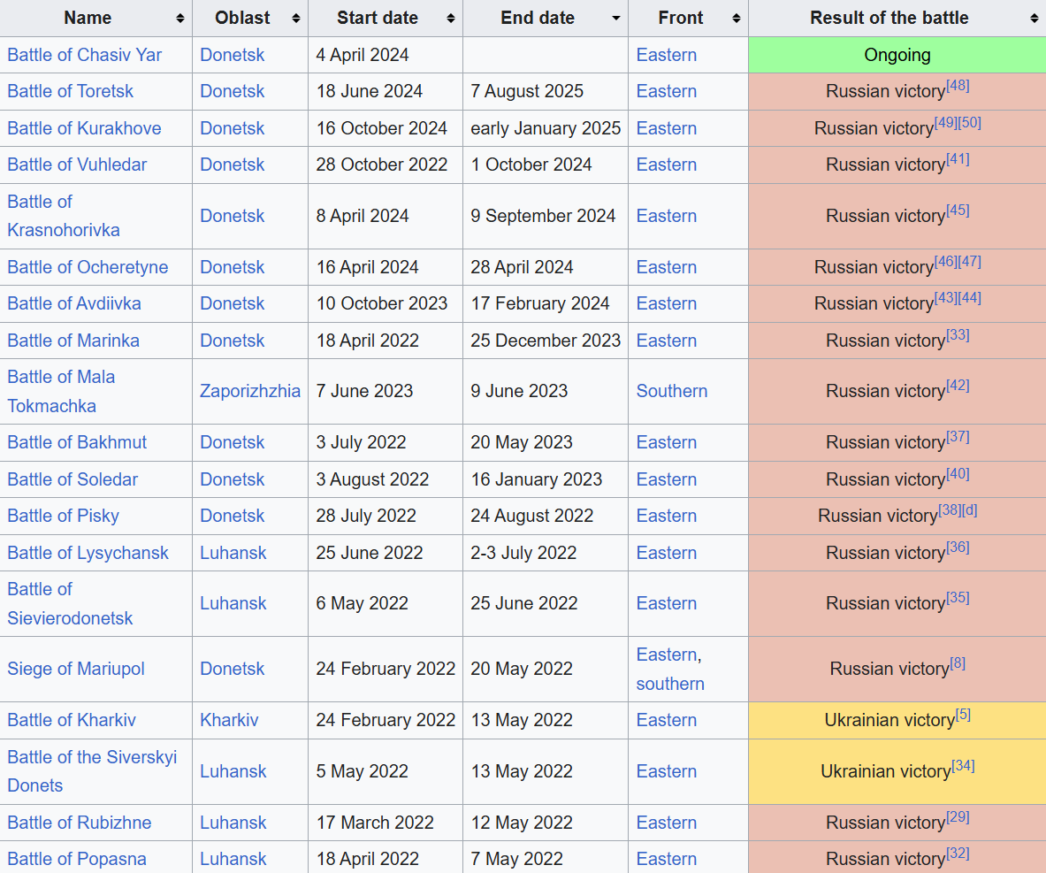Open citation [35] for Sievierodonetsk
Viewport: 1046px width, 873px height.
click(958, 597)
